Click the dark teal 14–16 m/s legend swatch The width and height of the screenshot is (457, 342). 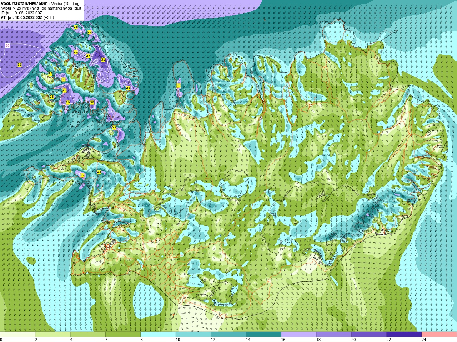[x=264, y=335]
